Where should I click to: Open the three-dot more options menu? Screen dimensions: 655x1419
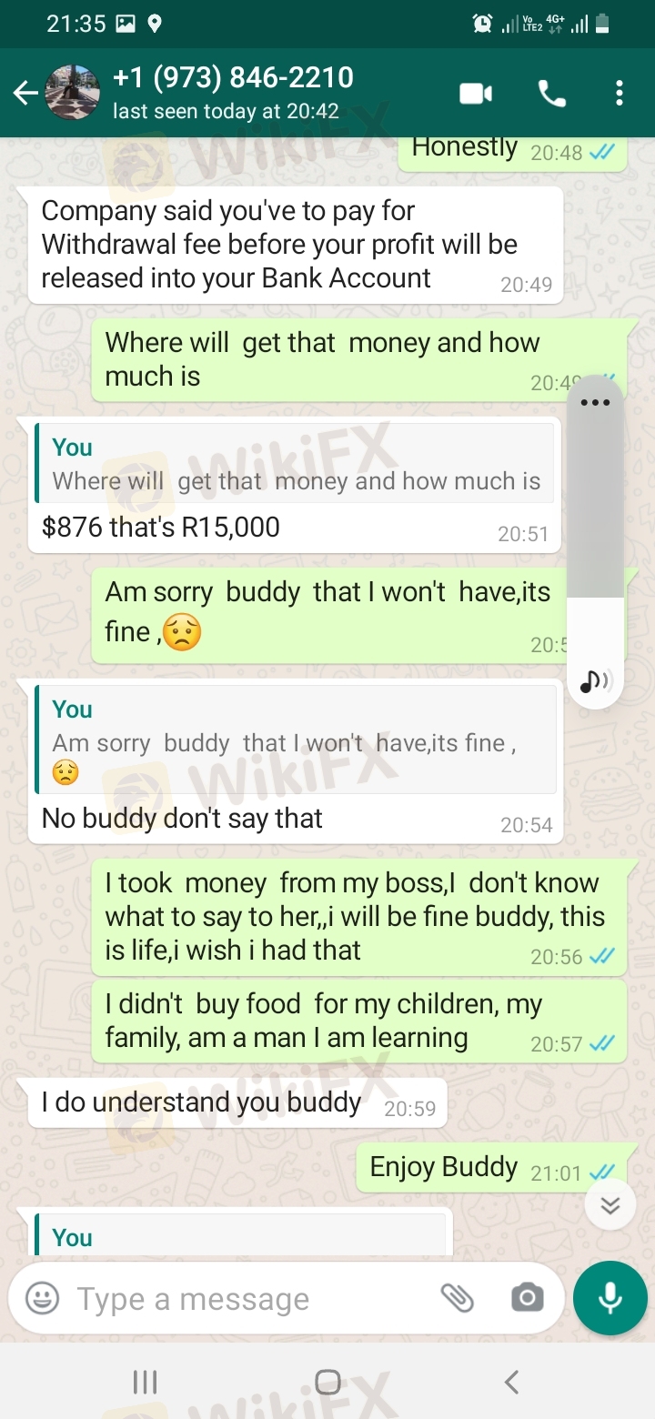619,94
